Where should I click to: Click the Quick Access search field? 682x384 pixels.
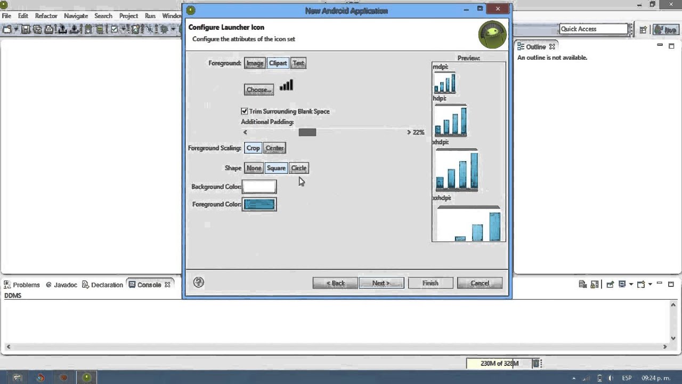594,29
